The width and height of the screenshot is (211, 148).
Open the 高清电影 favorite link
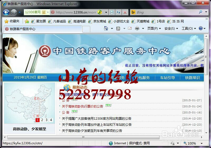[77, 21]
